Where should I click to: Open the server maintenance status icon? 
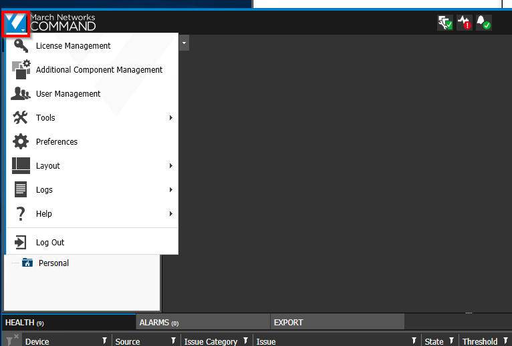[x=444, y=23]
